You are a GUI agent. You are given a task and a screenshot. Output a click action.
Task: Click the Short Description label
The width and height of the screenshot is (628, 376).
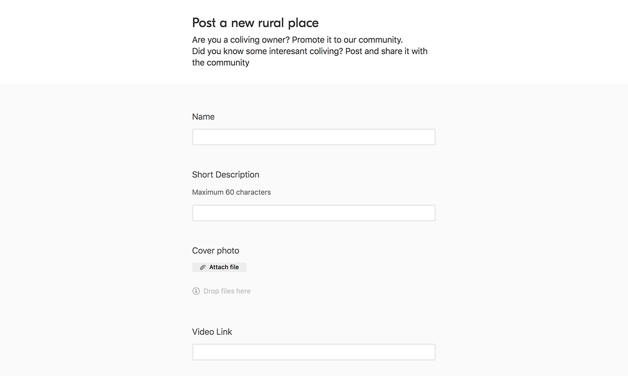pos(225,175)
